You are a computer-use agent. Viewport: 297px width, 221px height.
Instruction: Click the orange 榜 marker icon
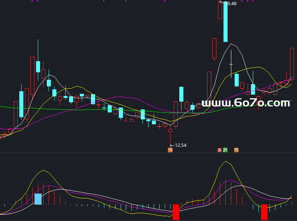236,150
